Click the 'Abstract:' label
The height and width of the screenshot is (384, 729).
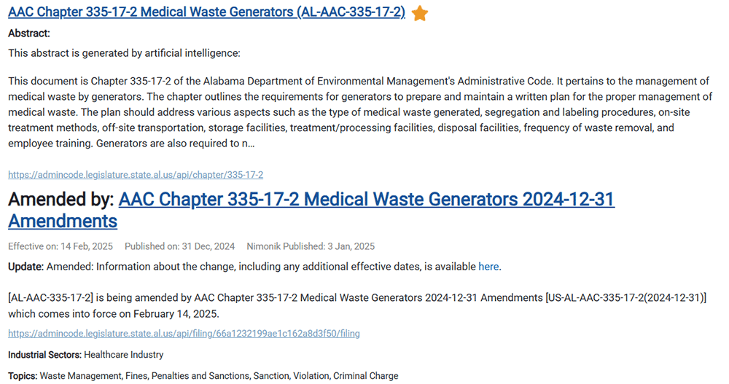coord(29,34)
